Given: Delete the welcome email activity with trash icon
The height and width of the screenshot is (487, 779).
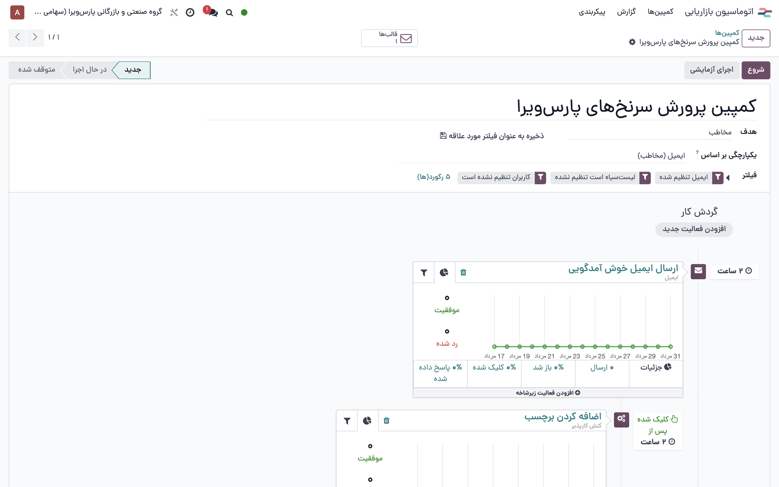Looking at the screenshot, I should (x=463, y=272).
